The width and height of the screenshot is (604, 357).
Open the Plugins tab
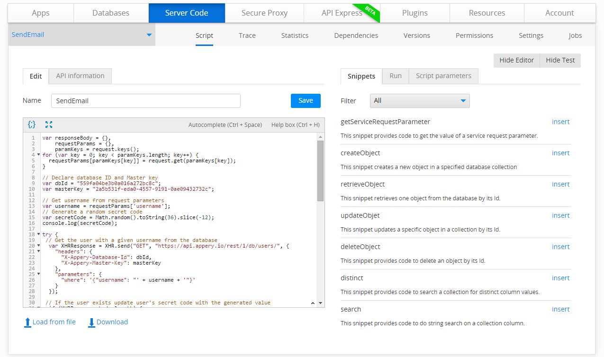tap(415, 13)
